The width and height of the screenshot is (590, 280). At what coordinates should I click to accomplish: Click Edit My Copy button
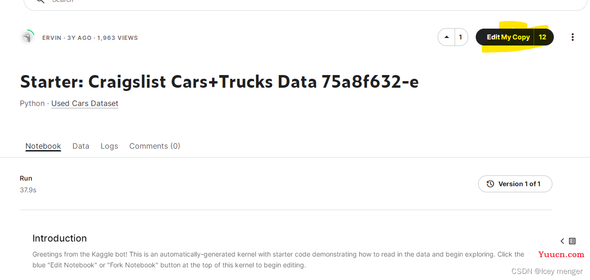pyautogui.click(x=505, y=37)
